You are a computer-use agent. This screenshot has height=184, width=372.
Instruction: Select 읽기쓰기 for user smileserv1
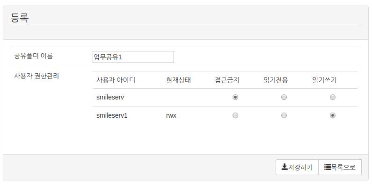(x=333, y=115)
